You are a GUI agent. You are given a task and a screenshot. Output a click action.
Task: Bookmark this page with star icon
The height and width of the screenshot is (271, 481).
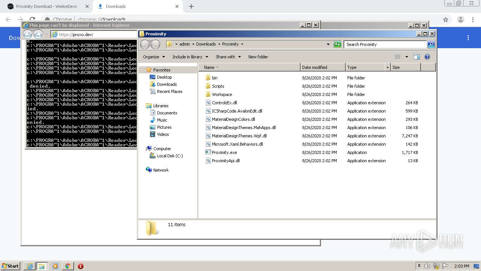coord(446,20)
